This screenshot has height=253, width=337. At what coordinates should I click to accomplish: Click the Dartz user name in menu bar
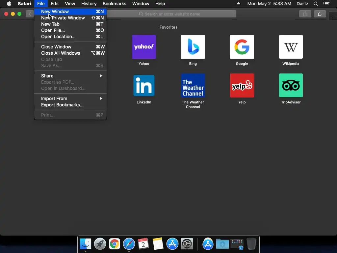click(302, 4)
